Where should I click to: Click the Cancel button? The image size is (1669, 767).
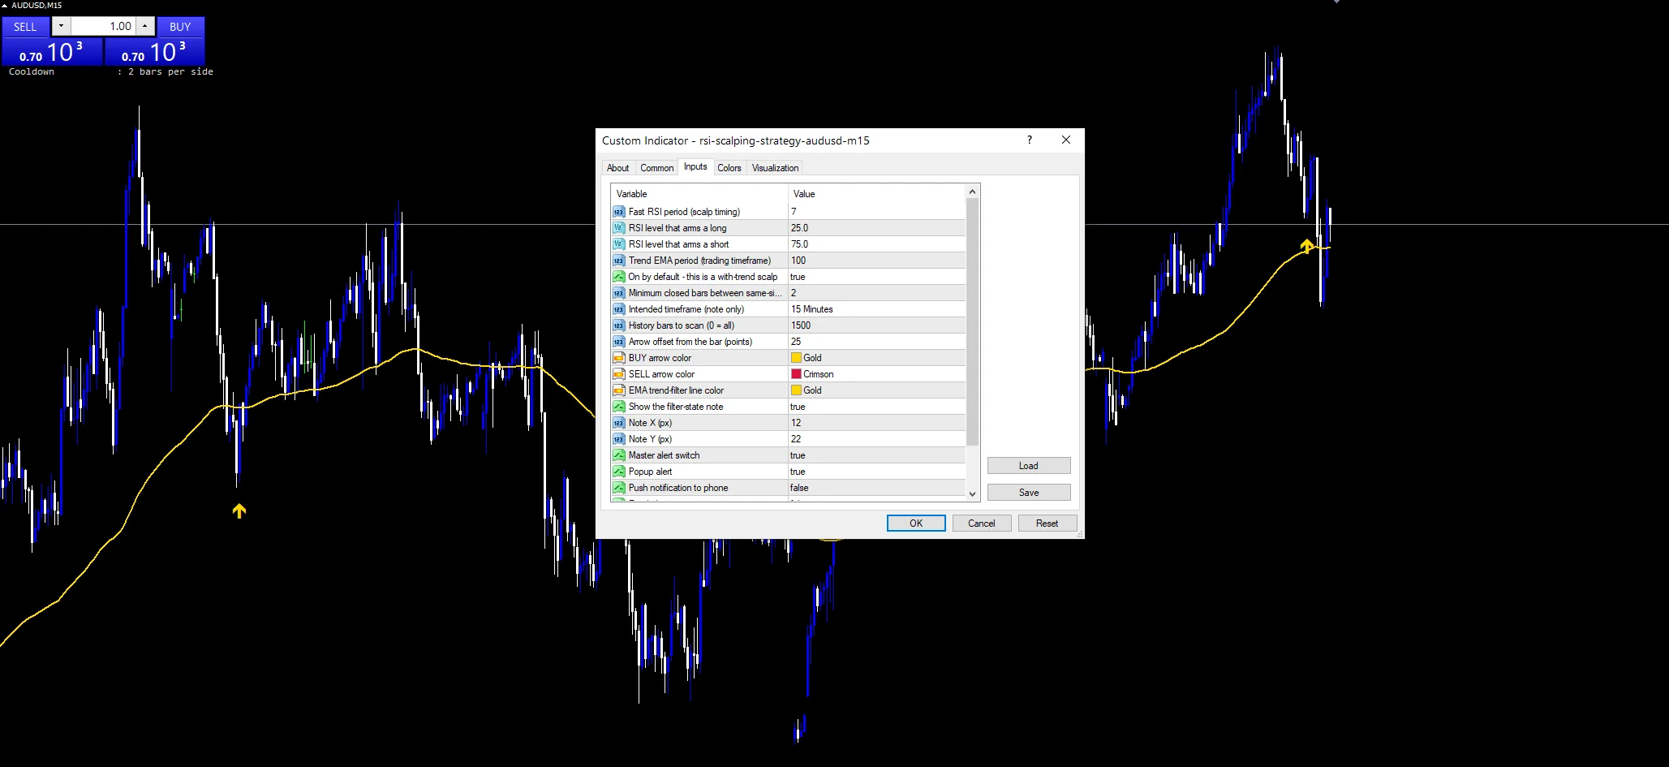pos(981,524)
